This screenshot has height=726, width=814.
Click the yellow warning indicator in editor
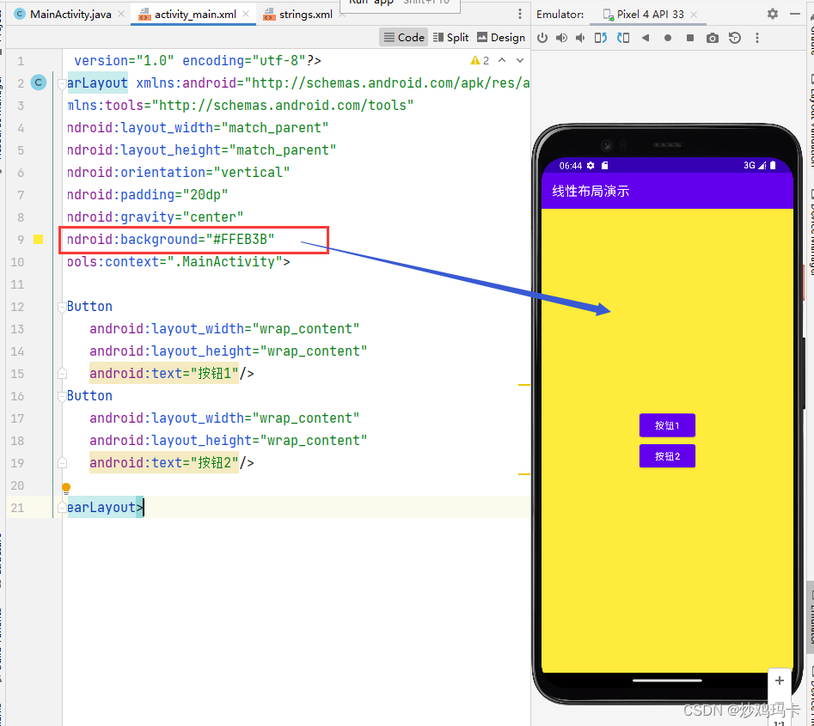pos(480,61)
